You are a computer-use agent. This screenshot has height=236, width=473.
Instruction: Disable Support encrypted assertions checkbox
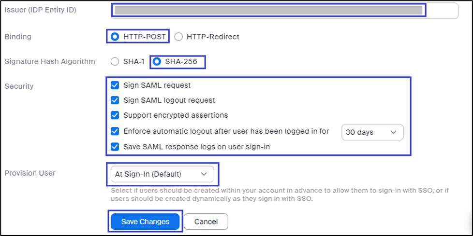tap(115, 115)
